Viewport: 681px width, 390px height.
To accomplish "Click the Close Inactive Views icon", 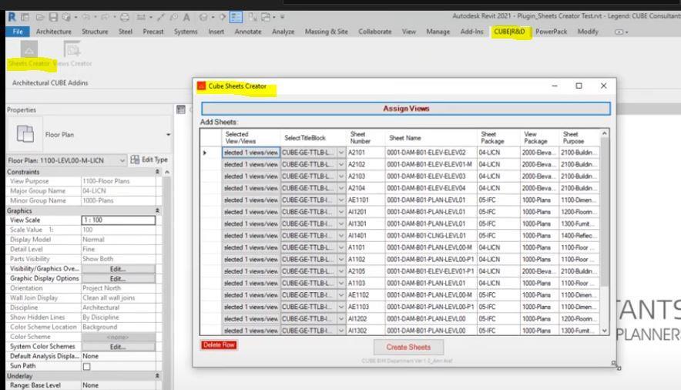I will [x=253, y=18].
